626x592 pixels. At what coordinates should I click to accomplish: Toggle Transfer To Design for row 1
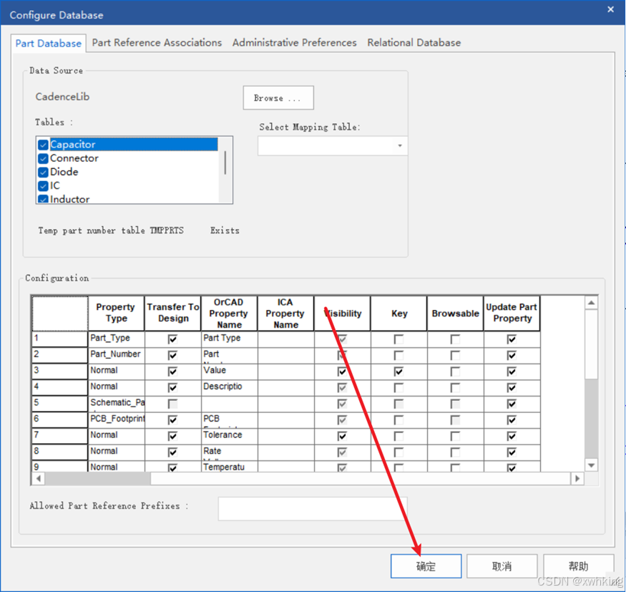click(x=172, y=339)
